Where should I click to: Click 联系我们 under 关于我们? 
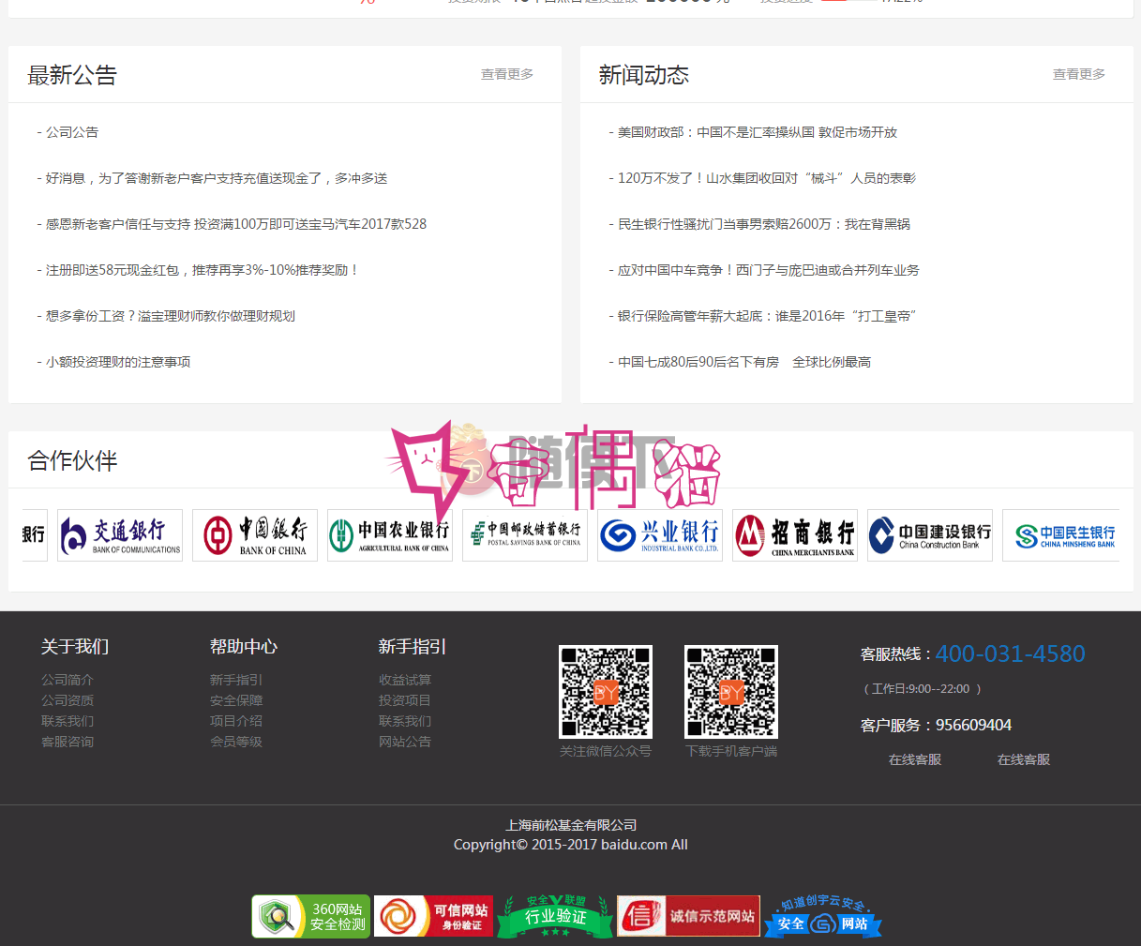(x=68, y=721)
